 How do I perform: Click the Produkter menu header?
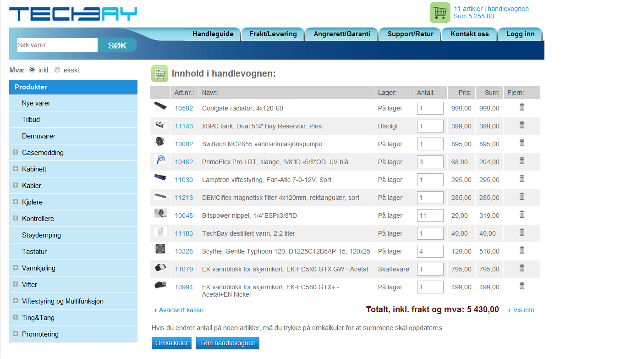(73, 87)
